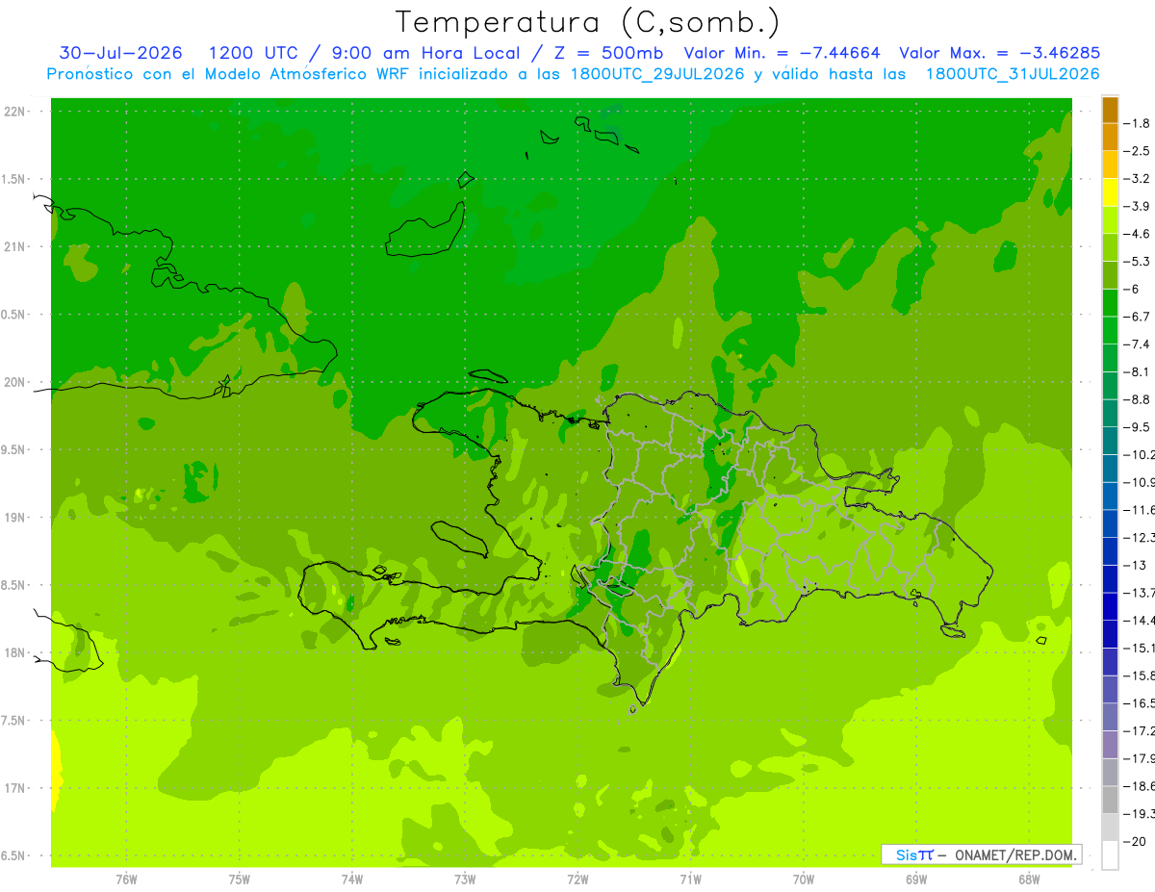1155x892 pixels.
Task: Click "1800UTC_31JUL2026" valid-until time text
Action: pos(1013,74)
